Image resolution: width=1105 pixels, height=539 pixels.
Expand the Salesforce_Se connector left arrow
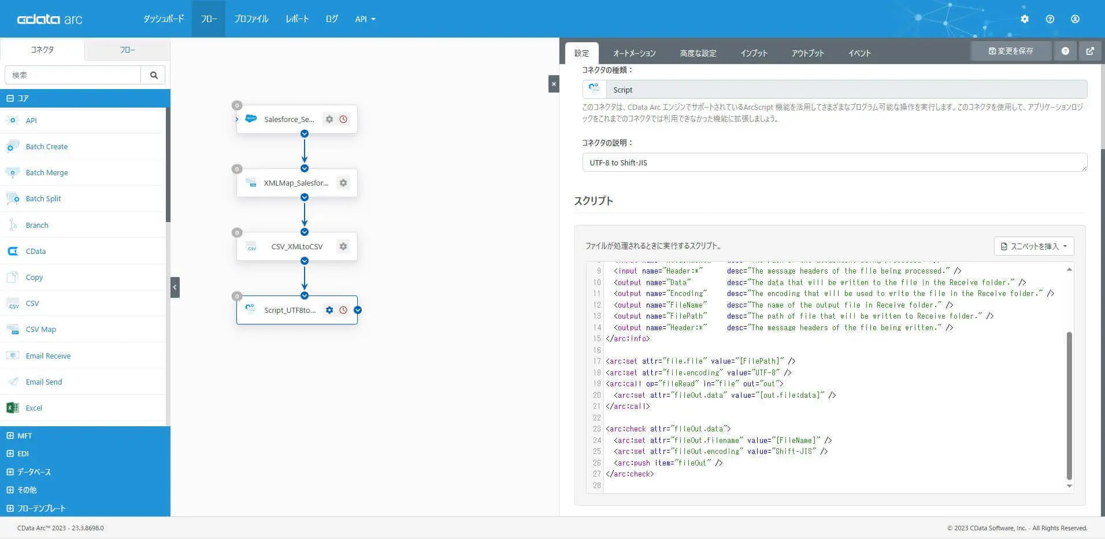click(x=237, y=119)
